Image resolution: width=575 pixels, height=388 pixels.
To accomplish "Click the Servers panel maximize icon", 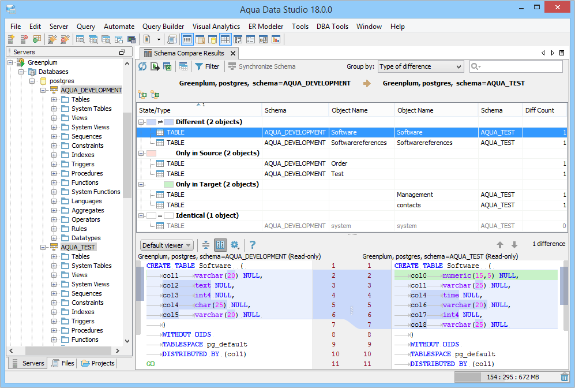I will click(122, 52).
